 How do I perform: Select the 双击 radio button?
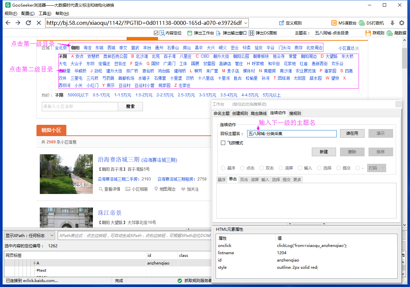262,168
